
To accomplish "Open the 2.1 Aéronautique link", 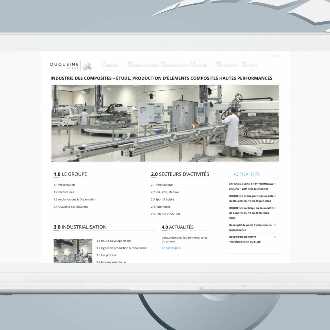I will [x=162, y=185].
